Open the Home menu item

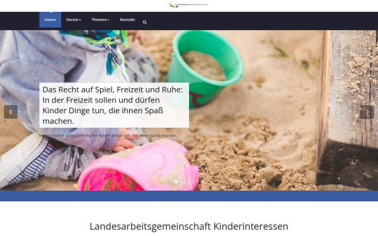(50, 20)
